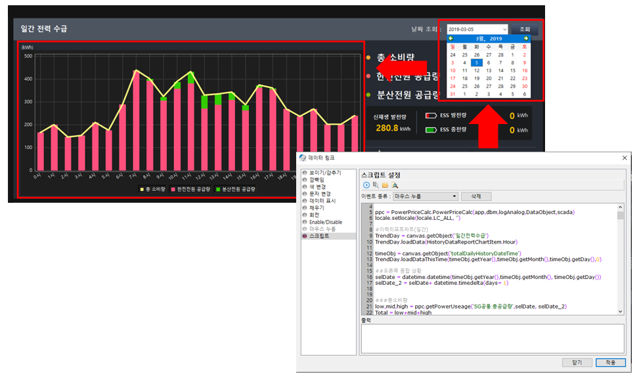Click the script editor scroll up arrow

pyautogui.click(x=620, y=207)
